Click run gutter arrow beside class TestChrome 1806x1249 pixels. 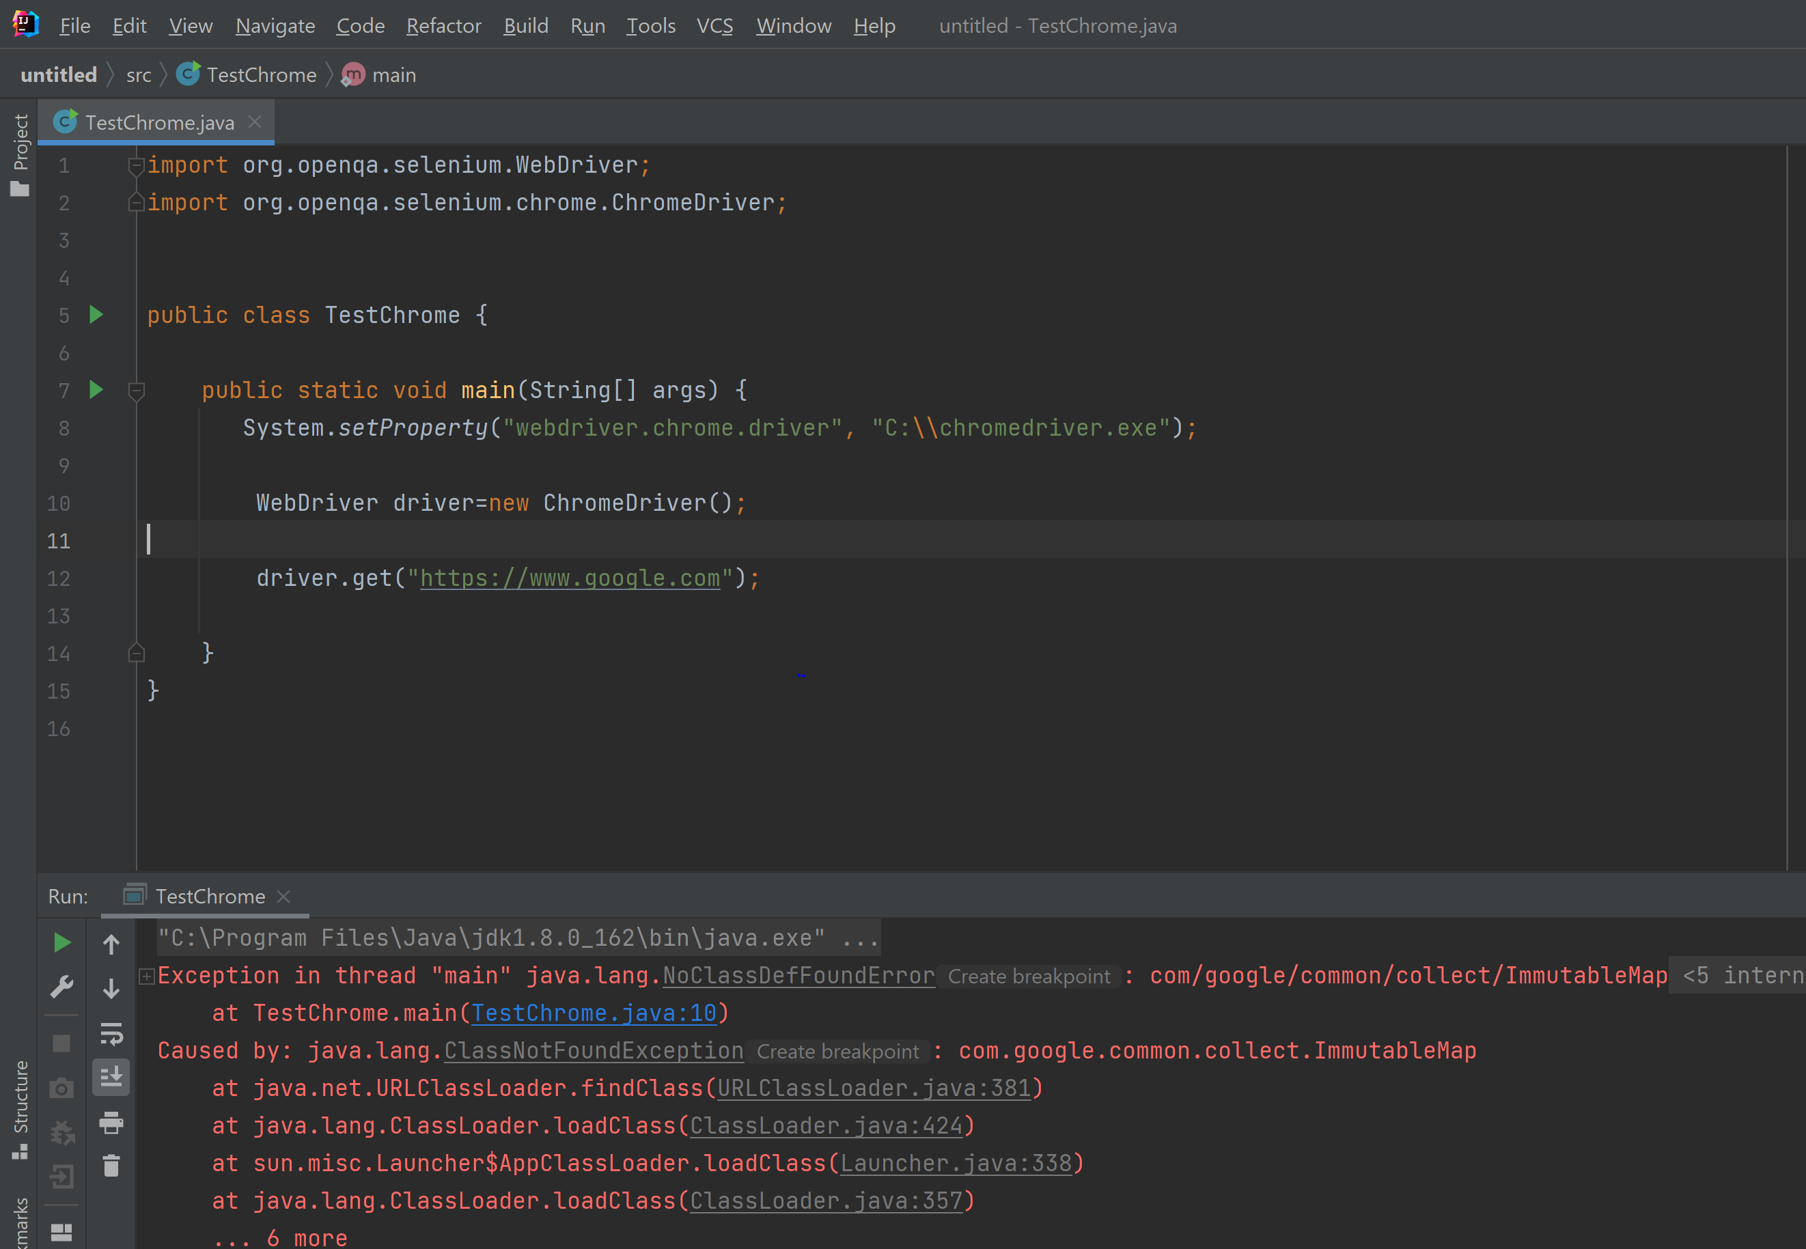tap(96, 315)
